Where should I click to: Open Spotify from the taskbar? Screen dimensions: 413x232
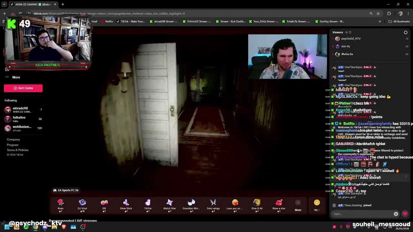point(26,227)
